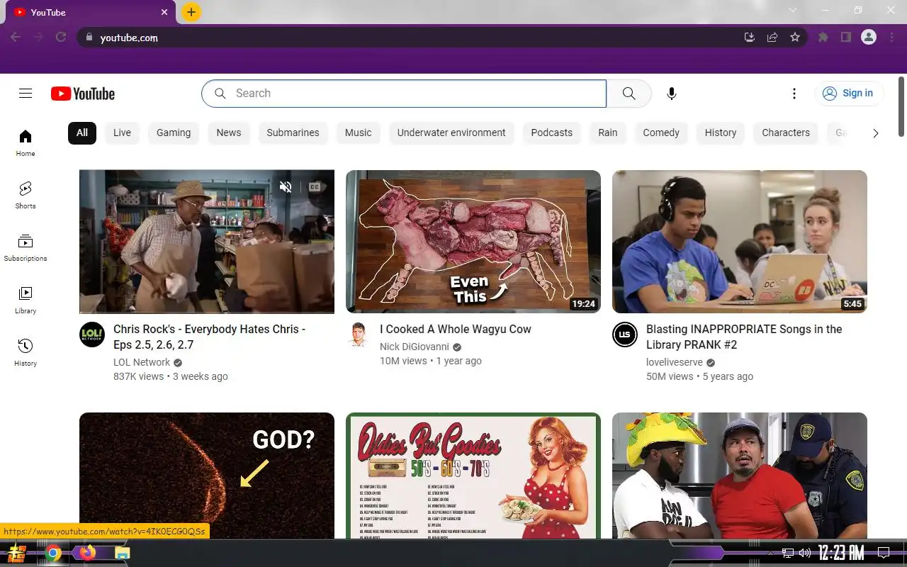Open the browser extensions puzzle icon
Viewport: 907px width, 567px height.
click(823, 38)
